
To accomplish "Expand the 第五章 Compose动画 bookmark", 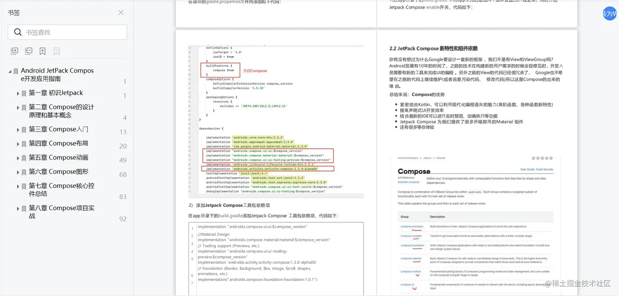I will pyautogui.click(x=18, y=158).
